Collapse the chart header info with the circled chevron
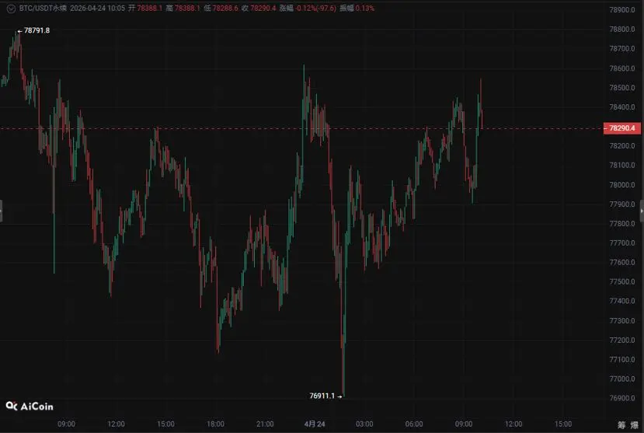 coord(11,9)
